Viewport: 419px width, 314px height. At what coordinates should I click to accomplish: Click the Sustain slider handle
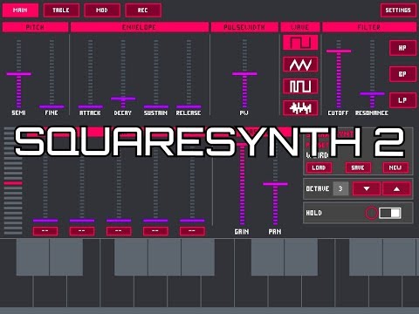[x=156, y=106]
